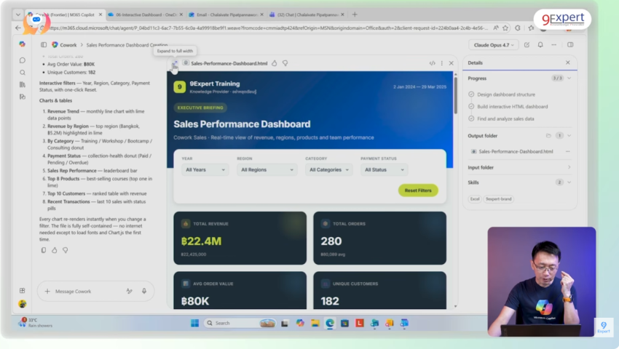The height and width of the screenshot is (349, 619).
Task: Dislike the Cowork chat response
Action: point(65,250)
